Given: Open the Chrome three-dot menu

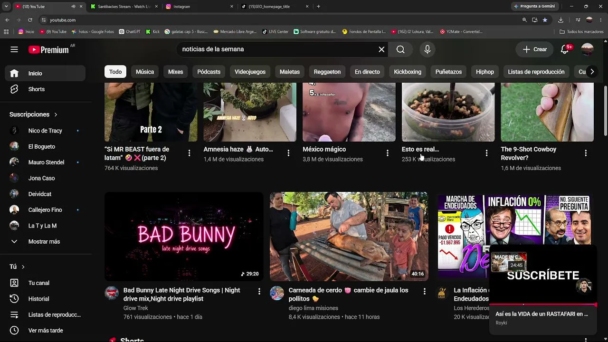Looking at the screenshot, I should point(601,20).
